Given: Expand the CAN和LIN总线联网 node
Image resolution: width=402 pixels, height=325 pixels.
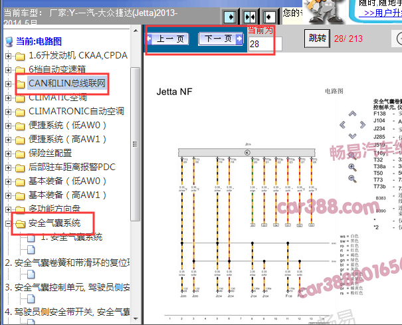Looking at the screenshot, I should (x=8, y=84).
